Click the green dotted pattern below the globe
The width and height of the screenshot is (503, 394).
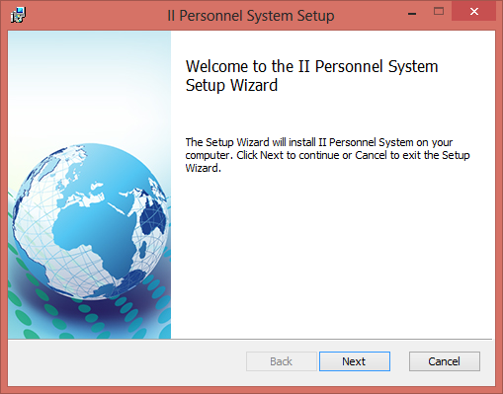point(89,321)
